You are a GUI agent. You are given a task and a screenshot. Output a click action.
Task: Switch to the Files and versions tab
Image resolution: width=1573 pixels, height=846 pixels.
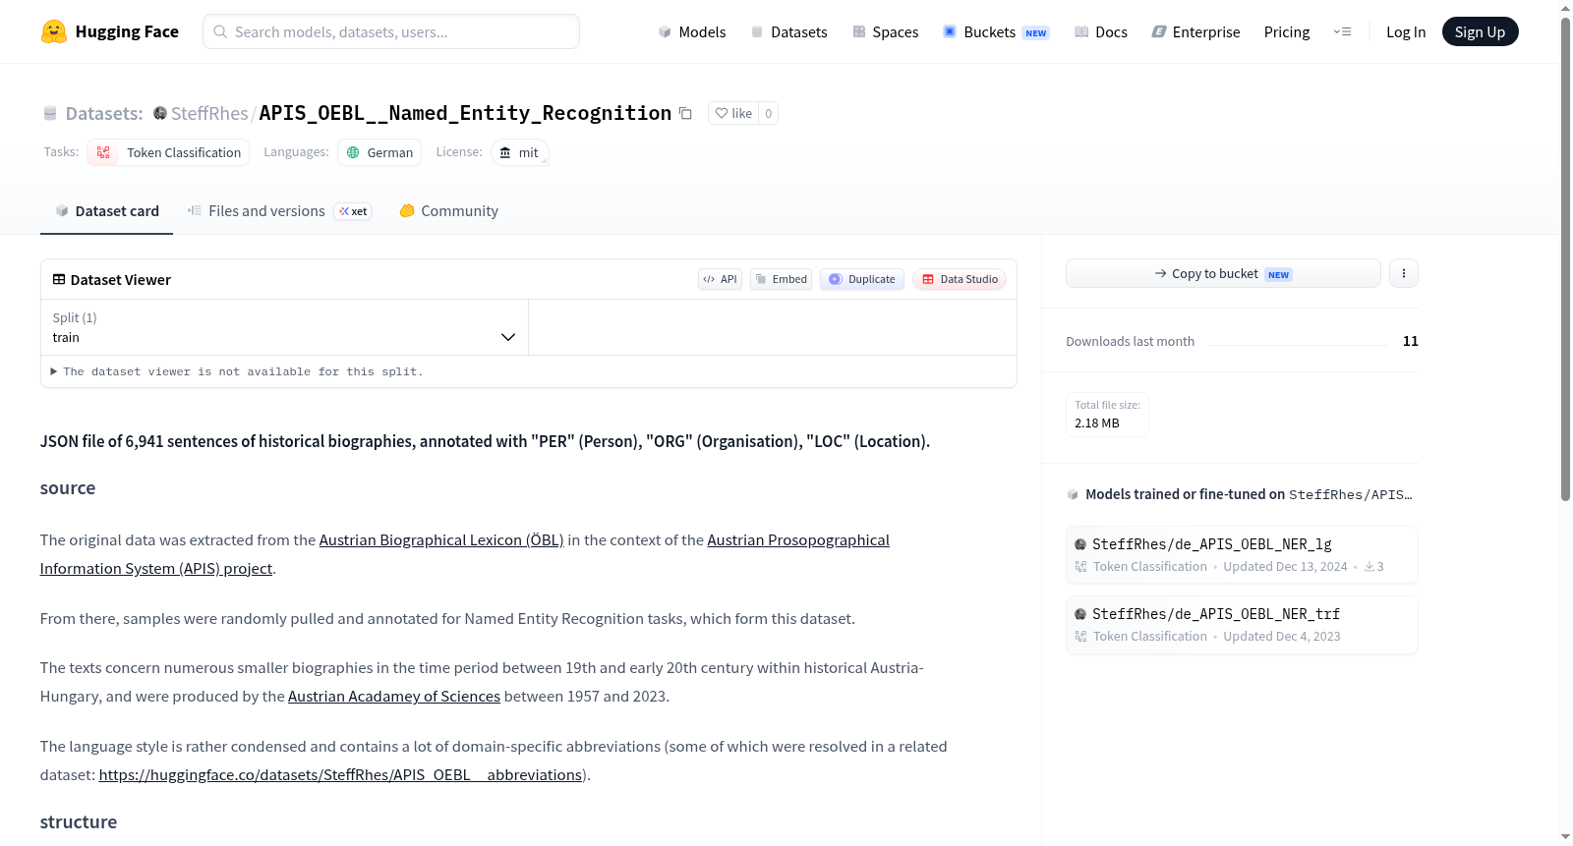click(279, 211)
